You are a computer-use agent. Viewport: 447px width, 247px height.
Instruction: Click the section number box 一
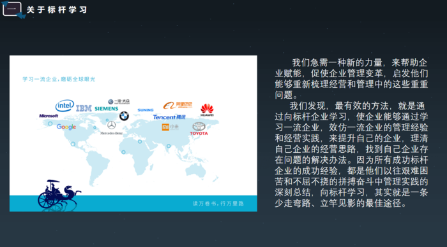(x=11, y=9)
